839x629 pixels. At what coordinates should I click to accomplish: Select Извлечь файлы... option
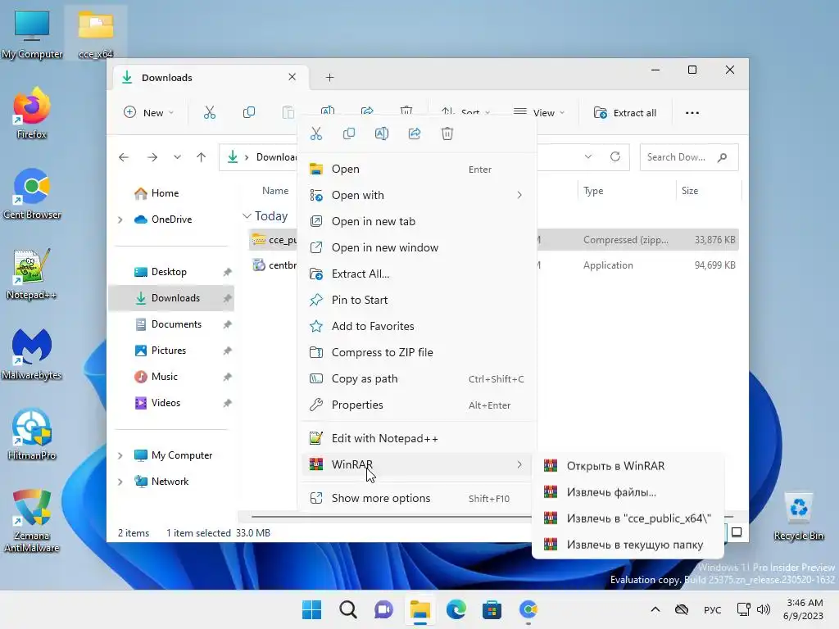click(628, 492)
